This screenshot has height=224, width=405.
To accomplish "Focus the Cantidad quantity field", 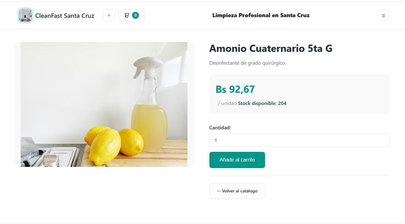I will [299, 140].
